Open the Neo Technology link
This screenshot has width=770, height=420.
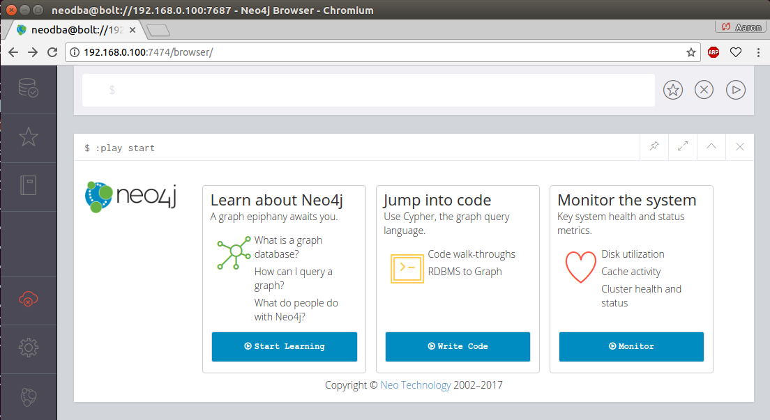click(416, 385)
